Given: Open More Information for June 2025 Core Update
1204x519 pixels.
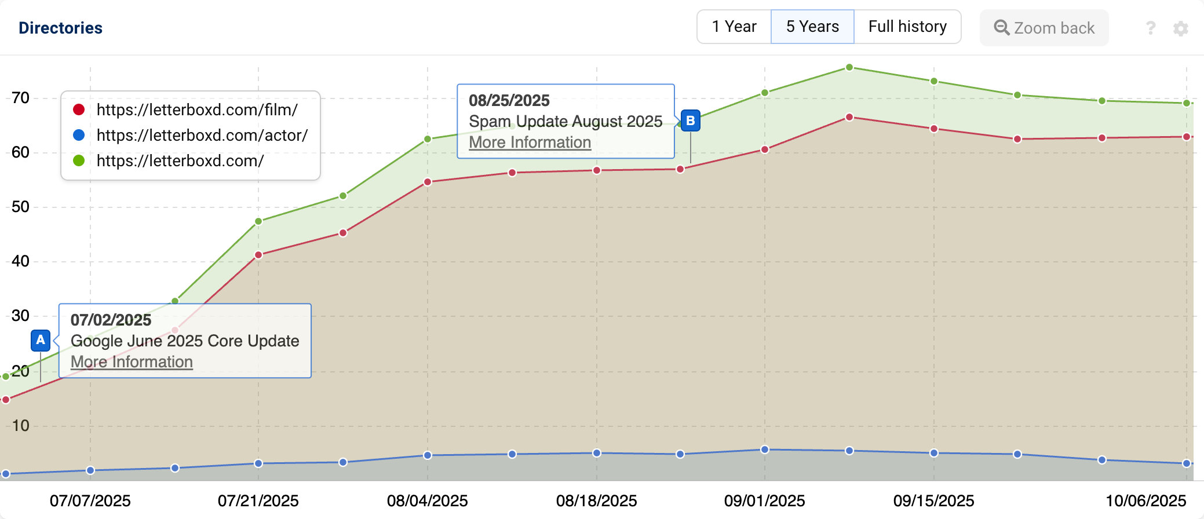Looking at the screenshot, I should (132, 362).
